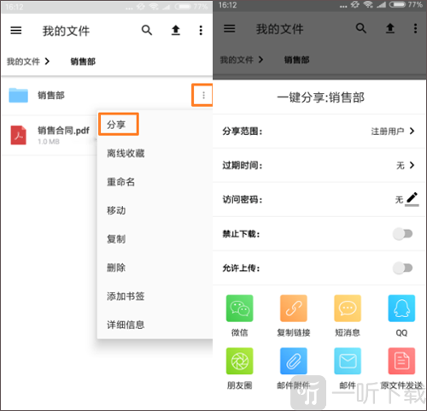Open hamburger menu in left screen
The height and width of the screenshot is (411, 427).
tap(16, 30)
